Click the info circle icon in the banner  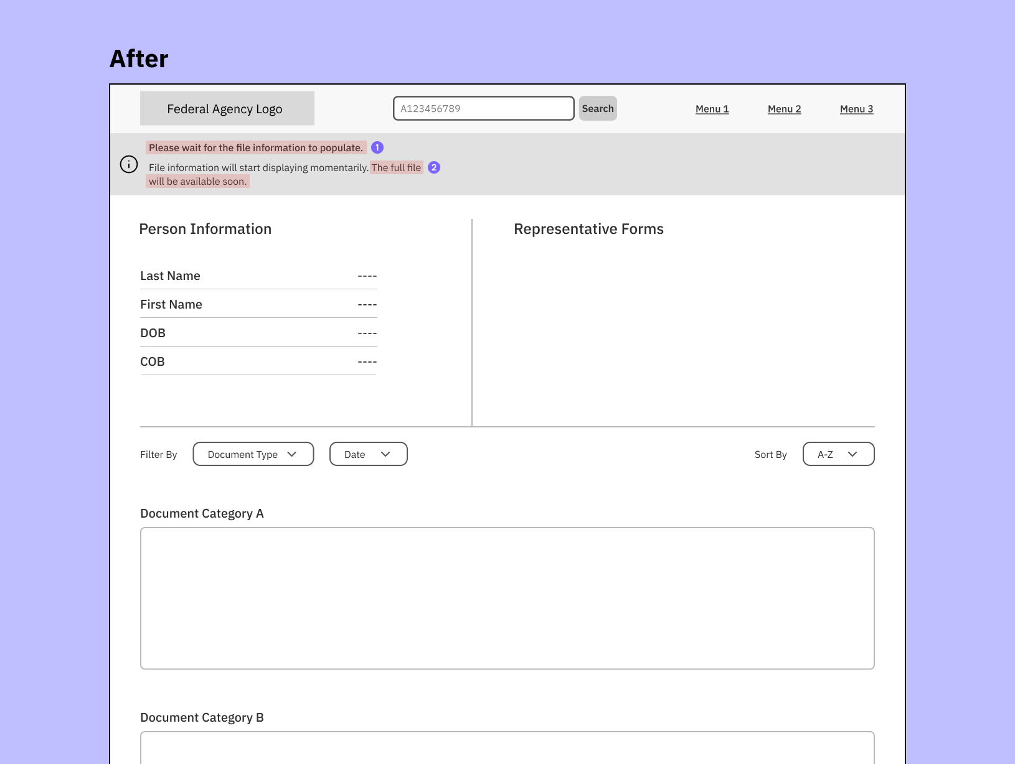(x=129, y=164)
